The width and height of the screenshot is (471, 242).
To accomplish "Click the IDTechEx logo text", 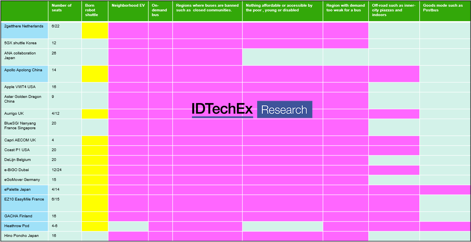I will 222,109.
